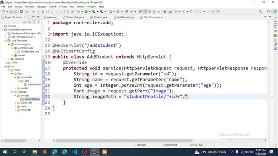Click the Filter icon in Project Explorer

tap(34, 22)
